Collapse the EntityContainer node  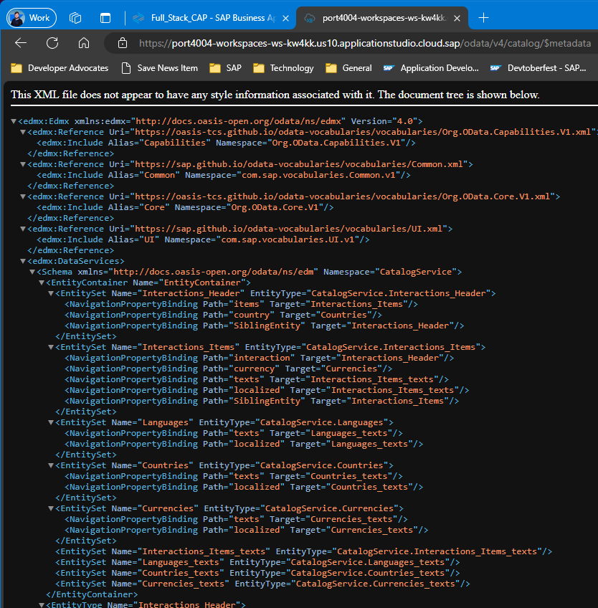[42, 282]
